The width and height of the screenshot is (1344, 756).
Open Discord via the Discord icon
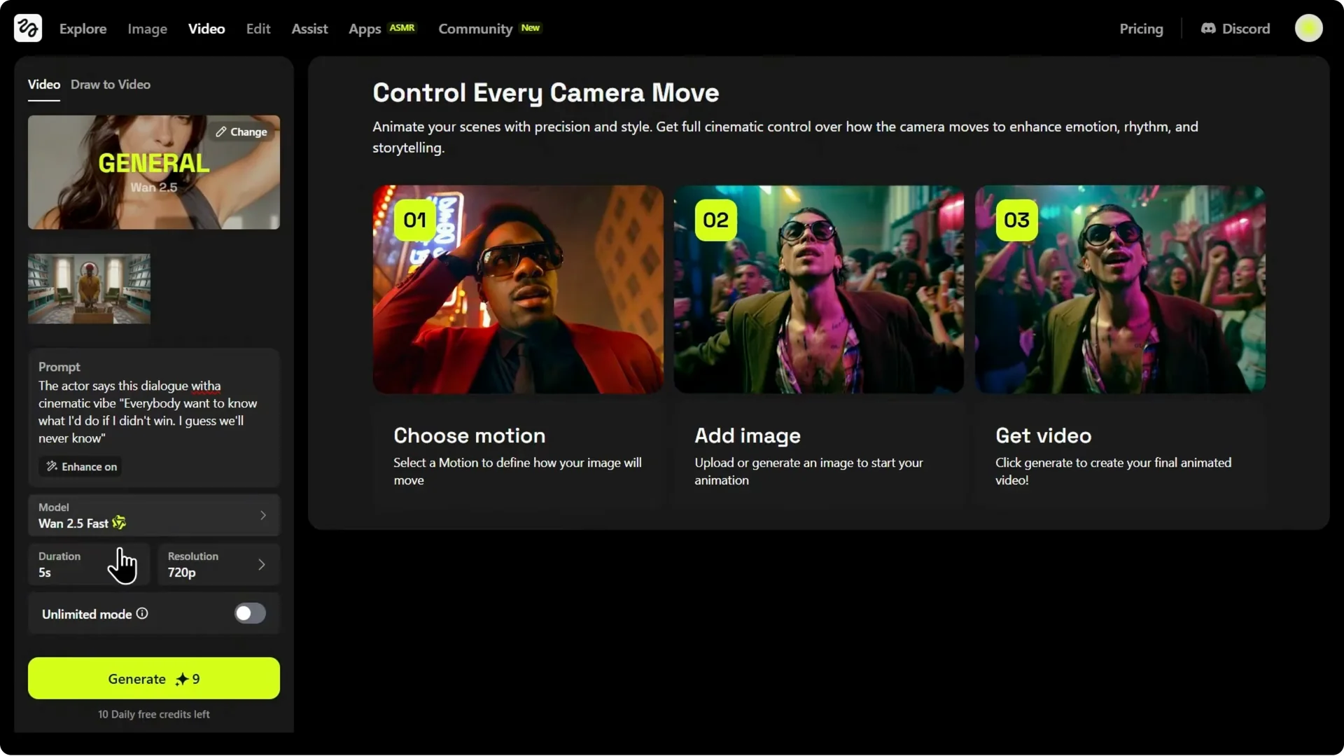tap(1209, 28)
